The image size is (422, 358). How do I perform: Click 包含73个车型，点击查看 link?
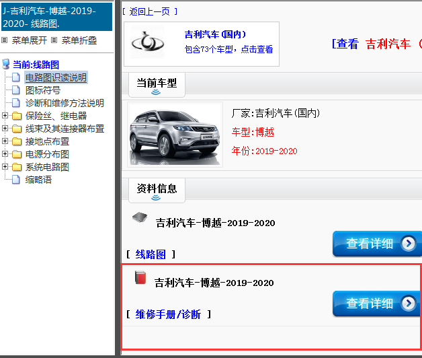point(228,49)
